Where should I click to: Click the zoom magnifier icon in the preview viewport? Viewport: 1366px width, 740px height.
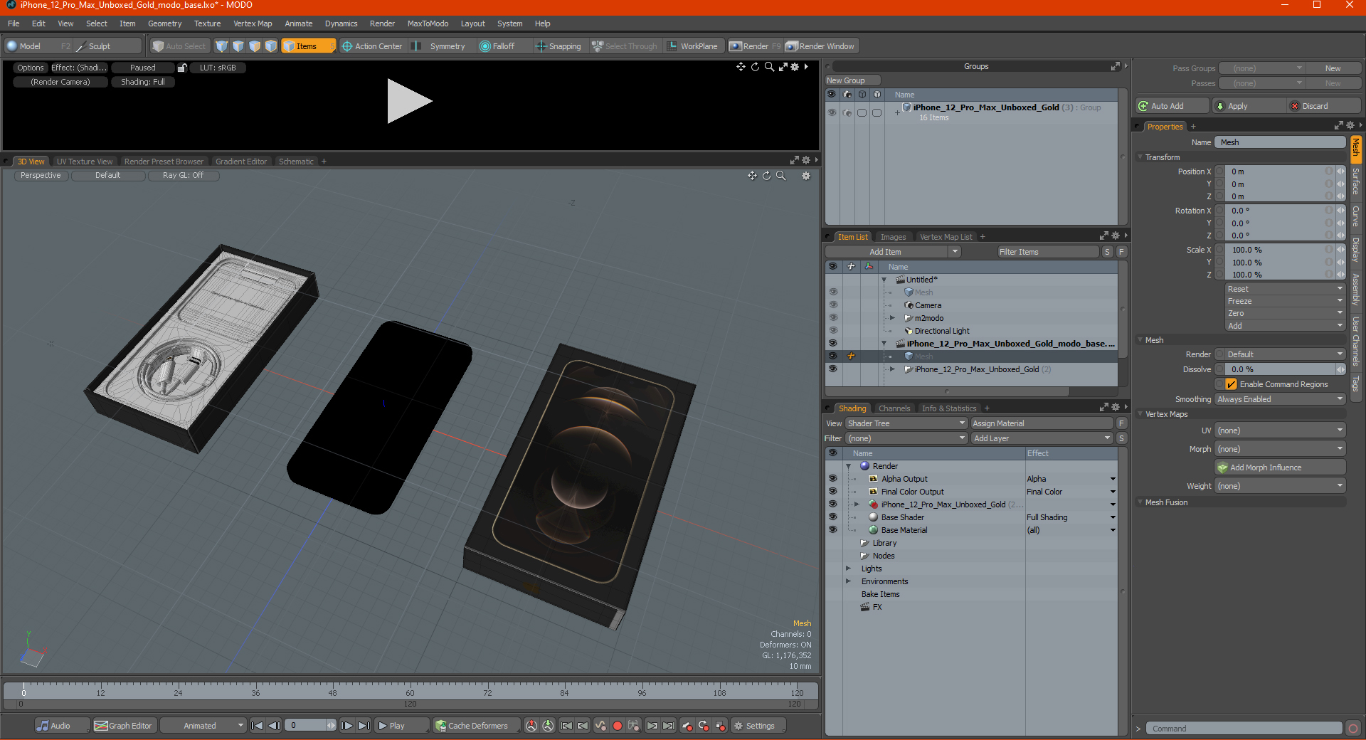tap(769, 67)
